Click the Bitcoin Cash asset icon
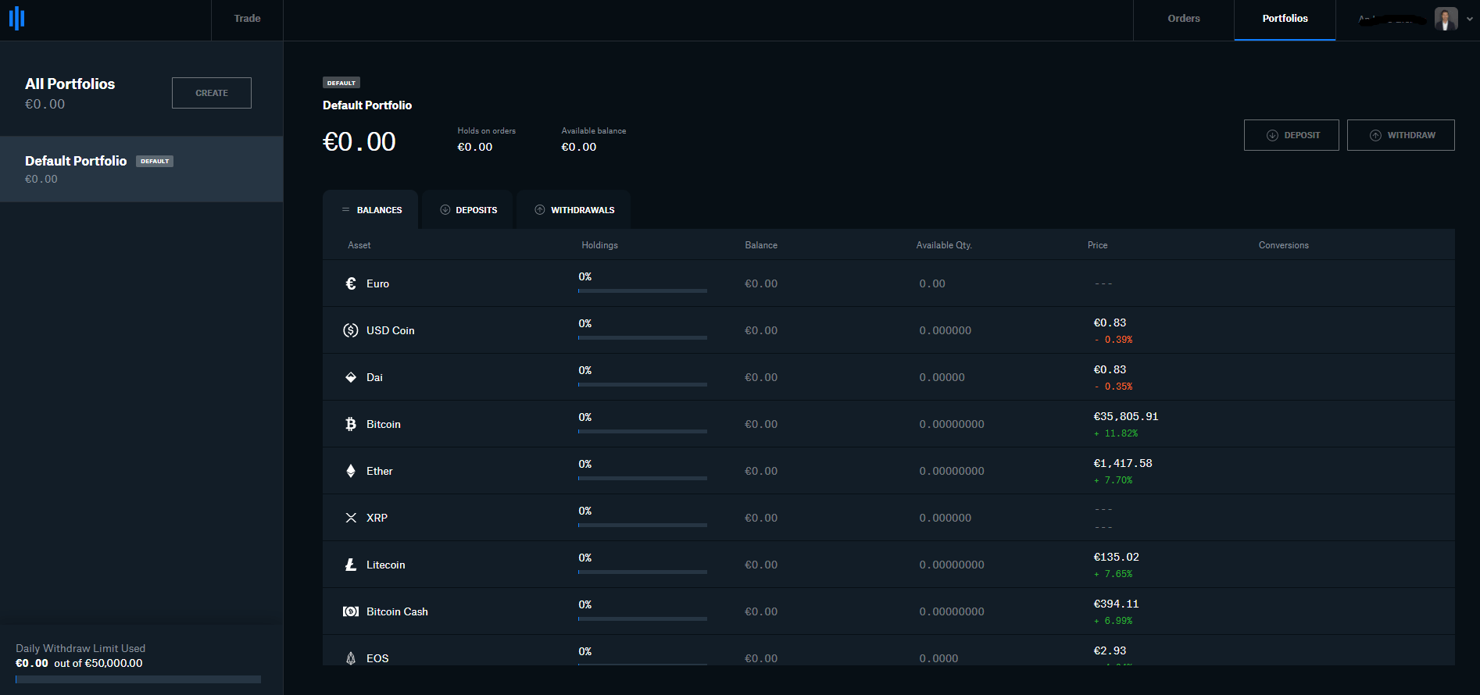The height and width of the screenshot is (695, 1480). [351, 611]
